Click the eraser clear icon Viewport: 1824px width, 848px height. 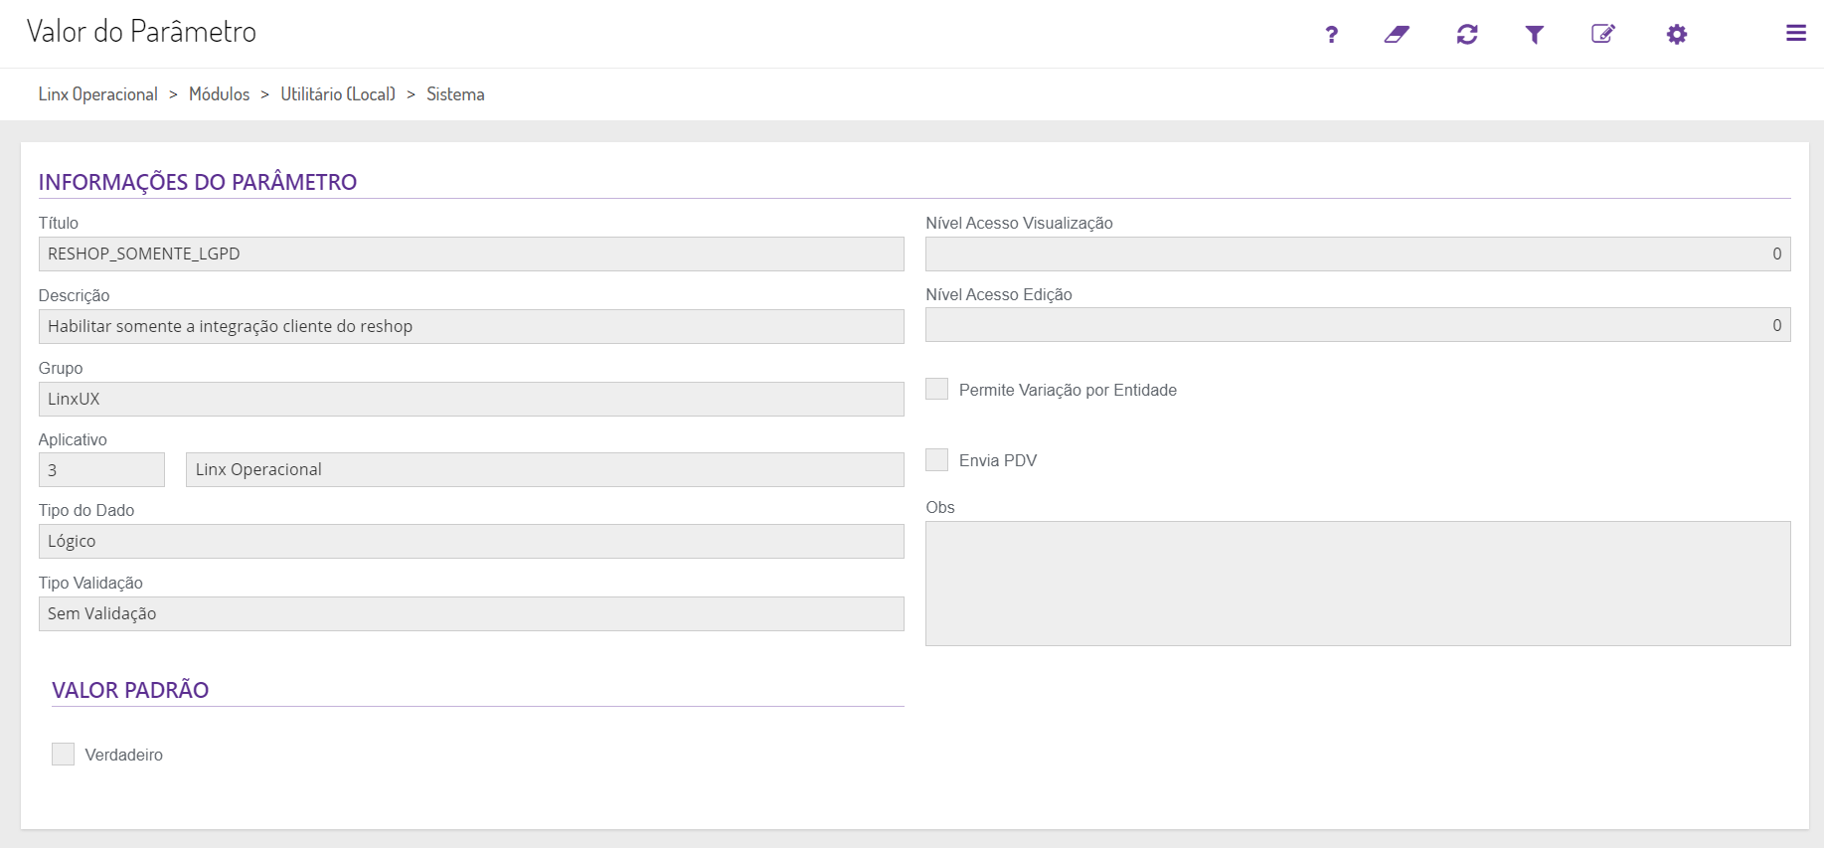click(x=1397, y=35)
